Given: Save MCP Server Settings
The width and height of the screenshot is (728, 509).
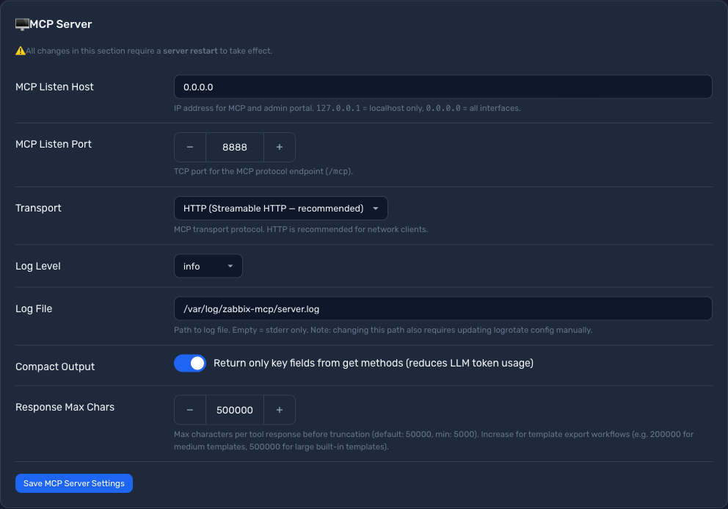Looking at the screenshot, I should click(74, 483).
